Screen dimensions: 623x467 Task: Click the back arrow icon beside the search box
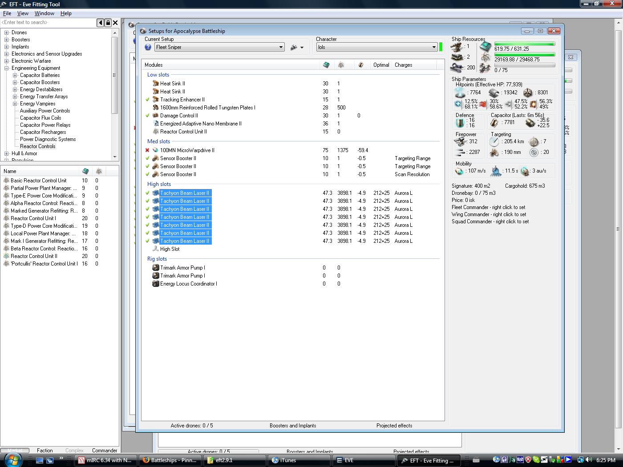[101, 23]
